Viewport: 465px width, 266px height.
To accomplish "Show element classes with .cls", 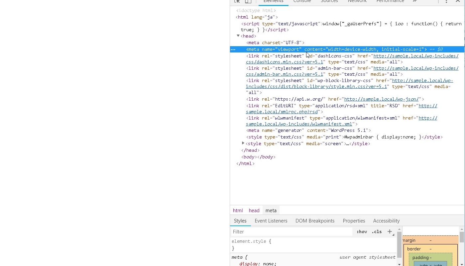I will (x=377, y=231).
